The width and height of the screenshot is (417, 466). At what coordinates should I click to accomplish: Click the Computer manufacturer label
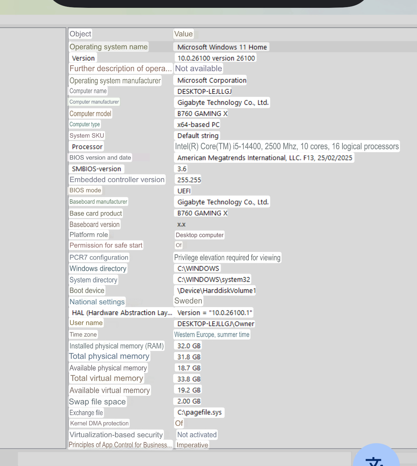[94, 102]
